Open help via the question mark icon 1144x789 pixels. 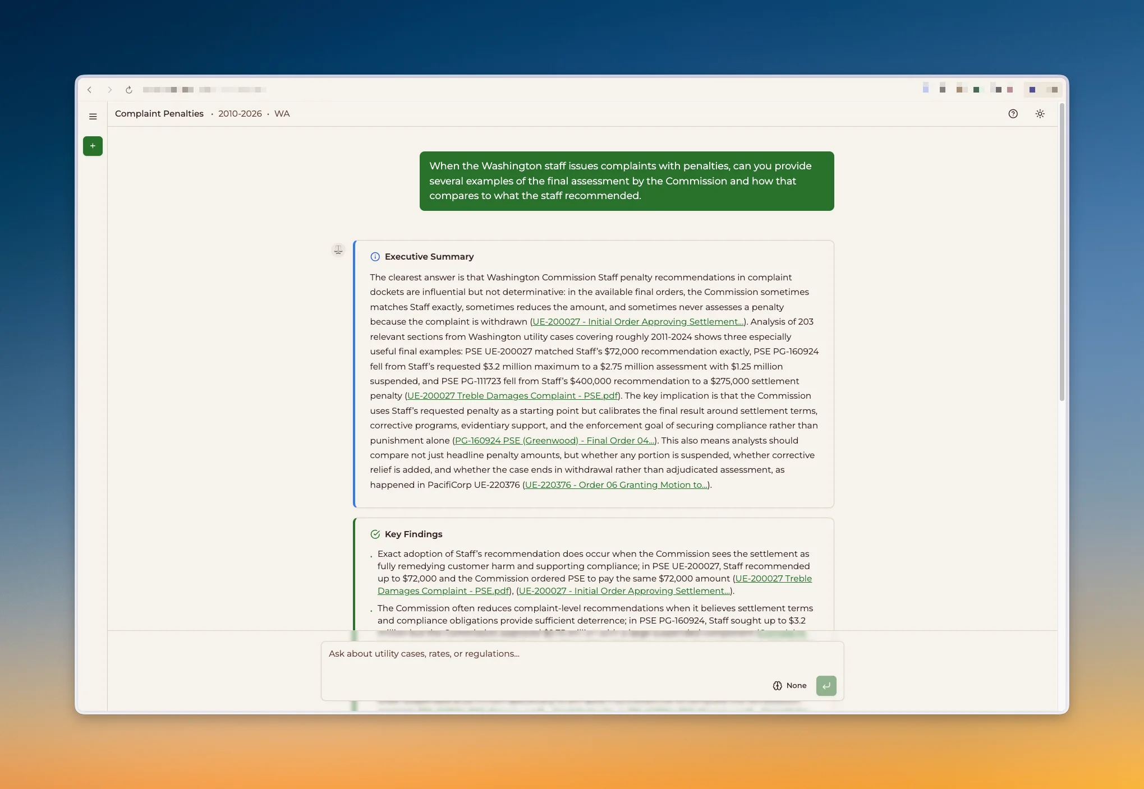(1013, 113)
